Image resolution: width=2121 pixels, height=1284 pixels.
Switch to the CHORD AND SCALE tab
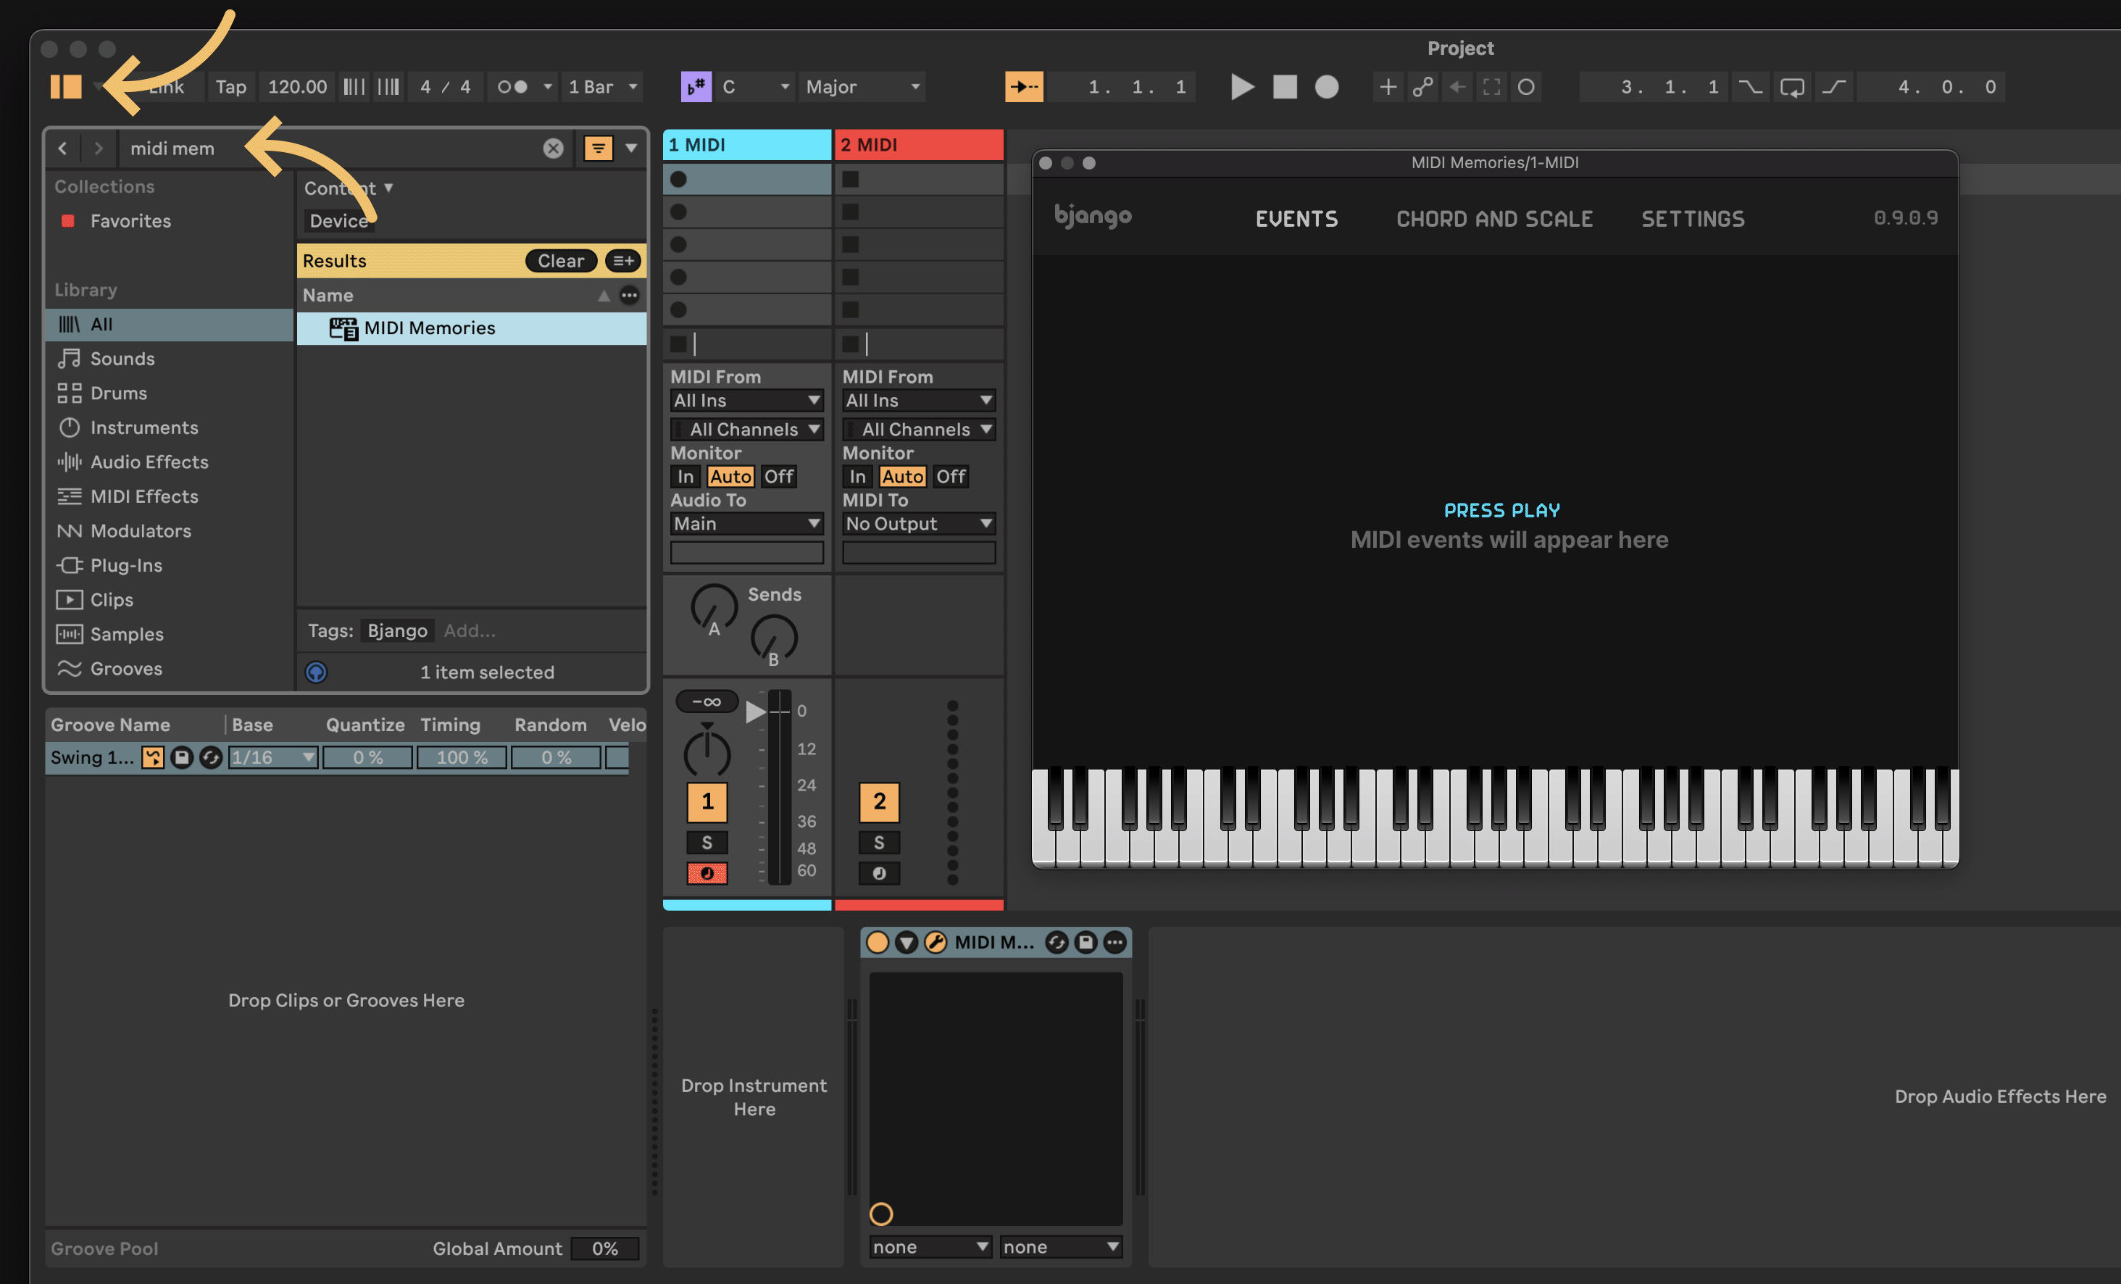coord(1494,219)
